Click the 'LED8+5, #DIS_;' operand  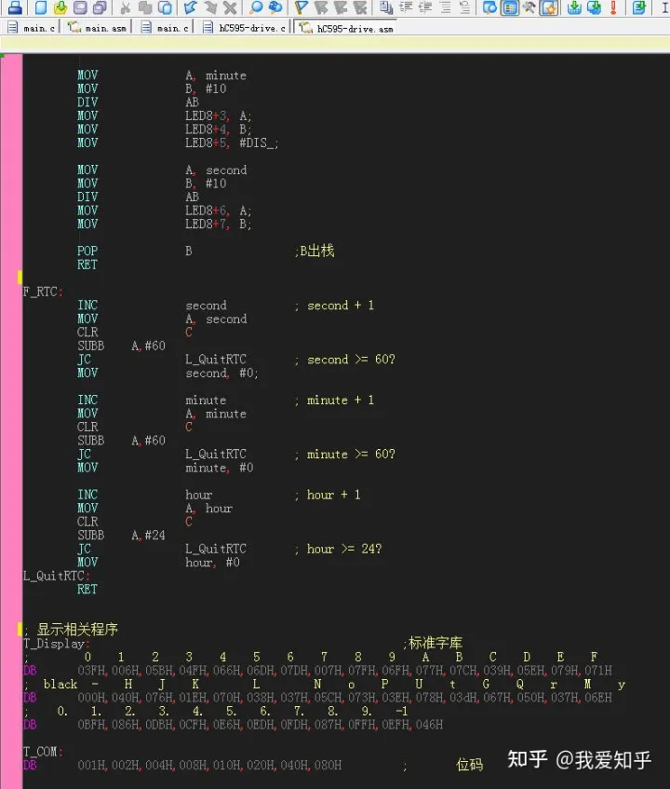(x=232, y=143)
